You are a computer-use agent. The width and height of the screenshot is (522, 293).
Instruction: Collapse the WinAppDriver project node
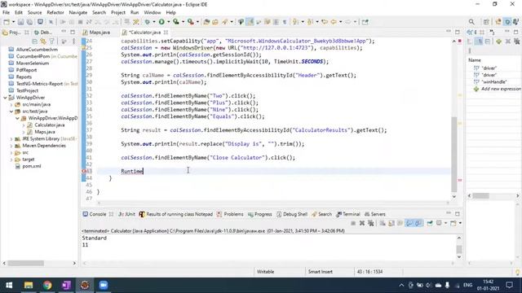pyautogui.click(x=5, y=98)
